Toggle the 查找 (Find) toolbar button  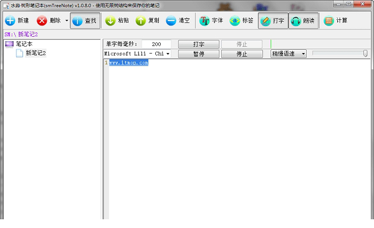point(85,21)
